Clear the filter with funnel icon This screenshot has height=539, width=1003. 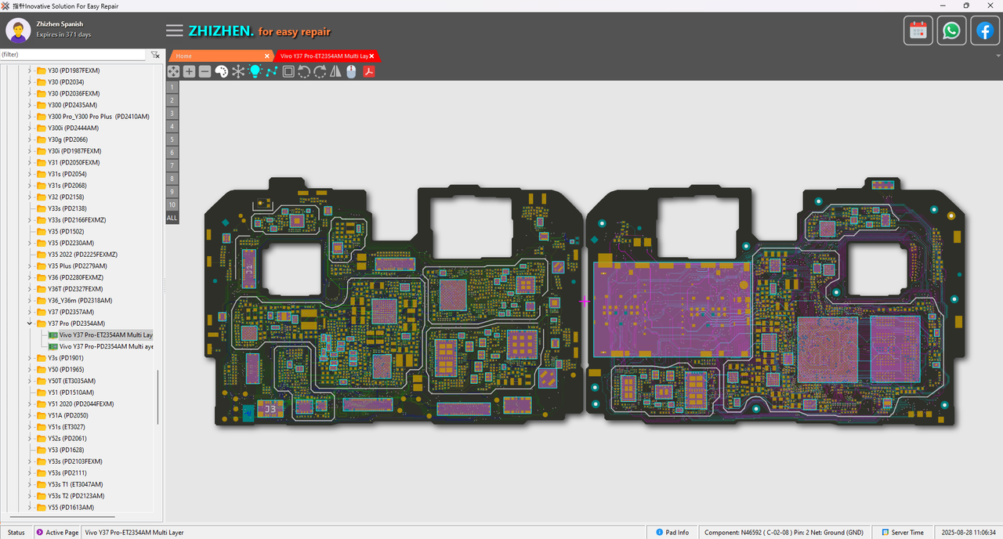[x=155, y=55]
